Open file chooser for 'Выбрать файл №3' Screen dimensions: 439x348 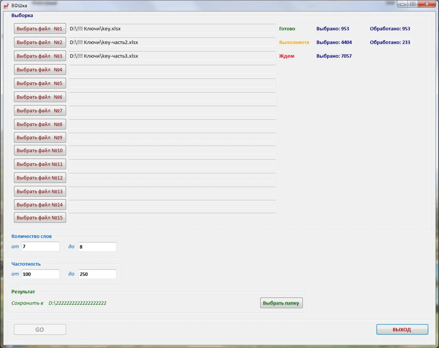tap(40, 56)
